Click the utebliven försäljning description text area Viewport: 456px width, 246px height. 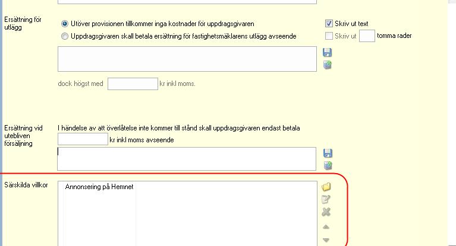[187, 159]
